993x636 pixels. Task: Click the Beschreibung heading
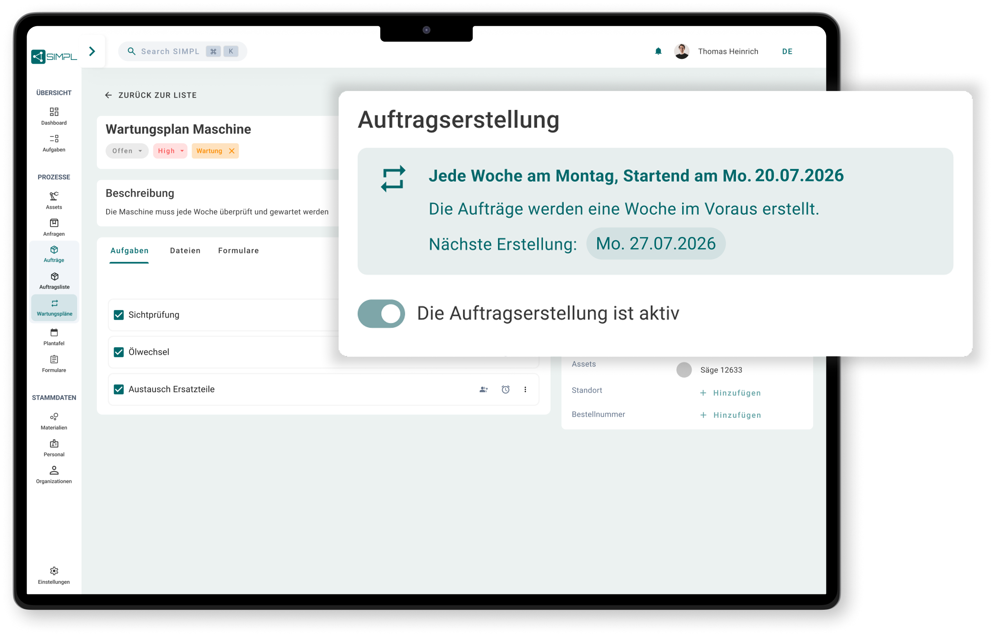(x=140, y=193)
